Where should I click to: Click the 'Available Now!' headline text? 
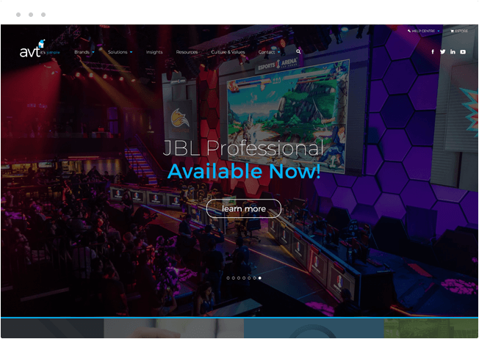tap(244, 172)
